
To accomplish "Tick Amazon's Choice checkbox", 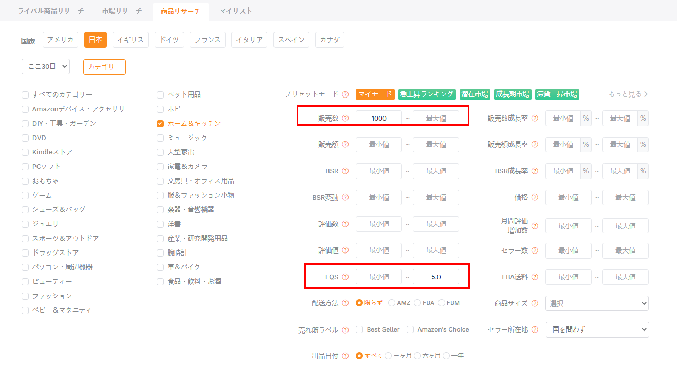I will click(410, 329).
